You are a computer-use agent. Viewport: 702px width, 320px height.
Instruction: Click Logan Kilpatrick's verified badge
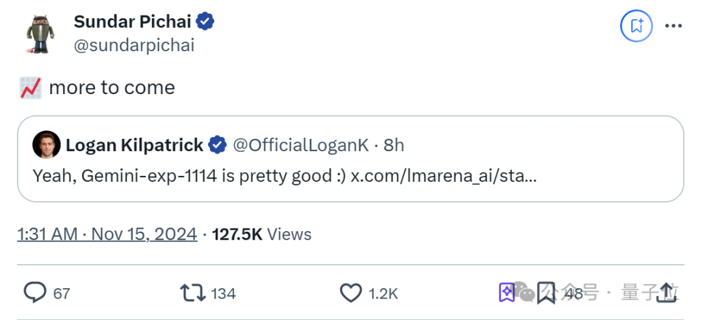(x=217, y=145)
